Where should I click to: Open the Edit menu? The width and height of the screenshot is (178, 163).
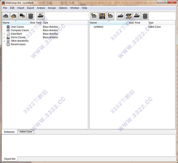[x=12, y=8]
